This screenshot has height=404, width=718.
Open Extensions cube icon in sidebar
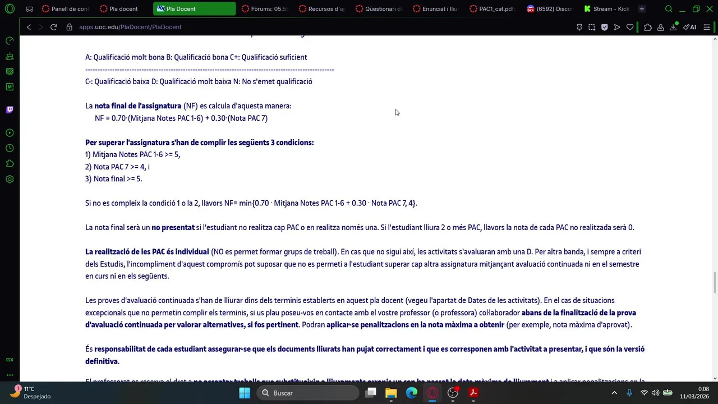pos(10,164)
